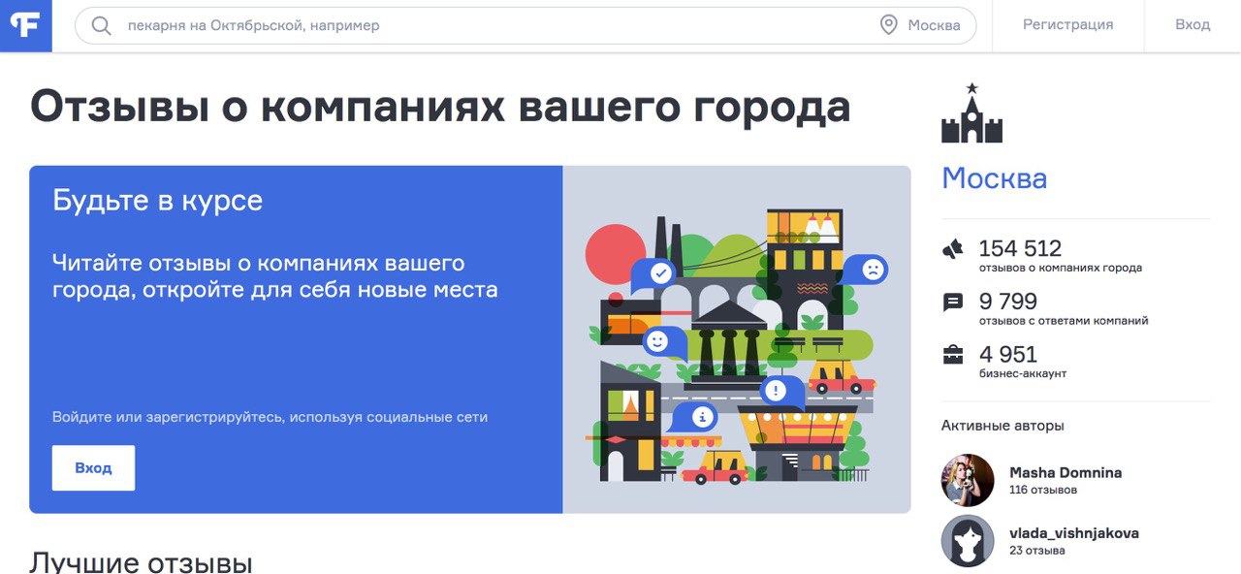The image size is (1241, 574).
Task: Click the Flamp logo icon
Action: tap(25, 25)
